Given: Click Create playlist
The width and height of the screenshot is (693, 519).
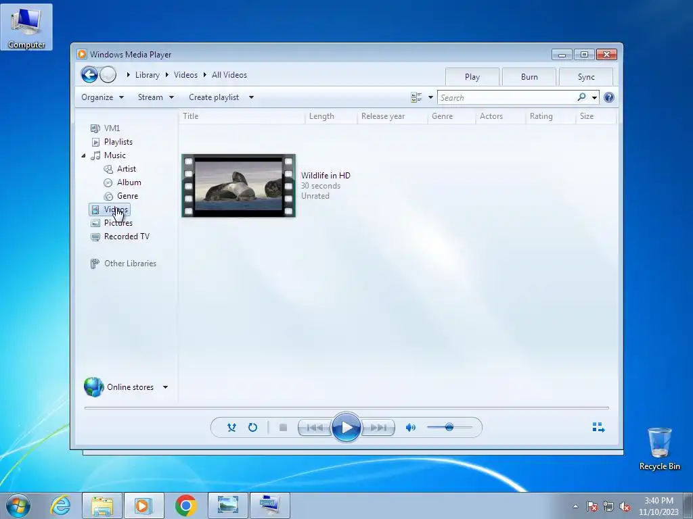Looking at the screenshot, I should click(x=214, y=97).
